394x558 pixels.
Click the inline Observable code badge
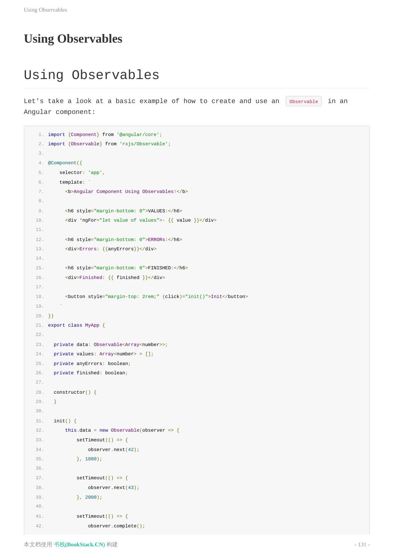click(304, 102)
